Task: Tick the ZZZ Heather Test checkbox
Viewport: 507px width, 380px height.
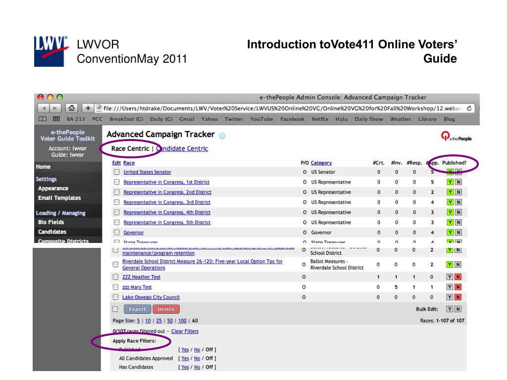Action: (115, 277)
